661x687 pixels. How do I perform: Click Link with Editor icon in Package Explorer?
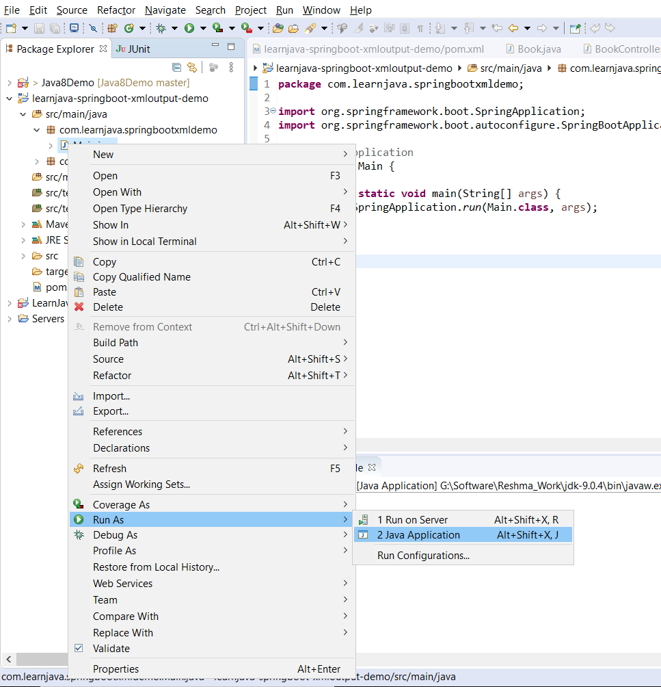[192, 67]
